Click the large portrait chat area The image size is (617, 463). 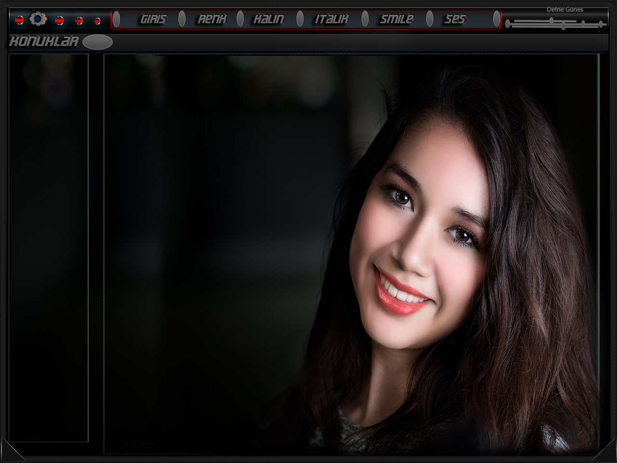pos(351,254)
